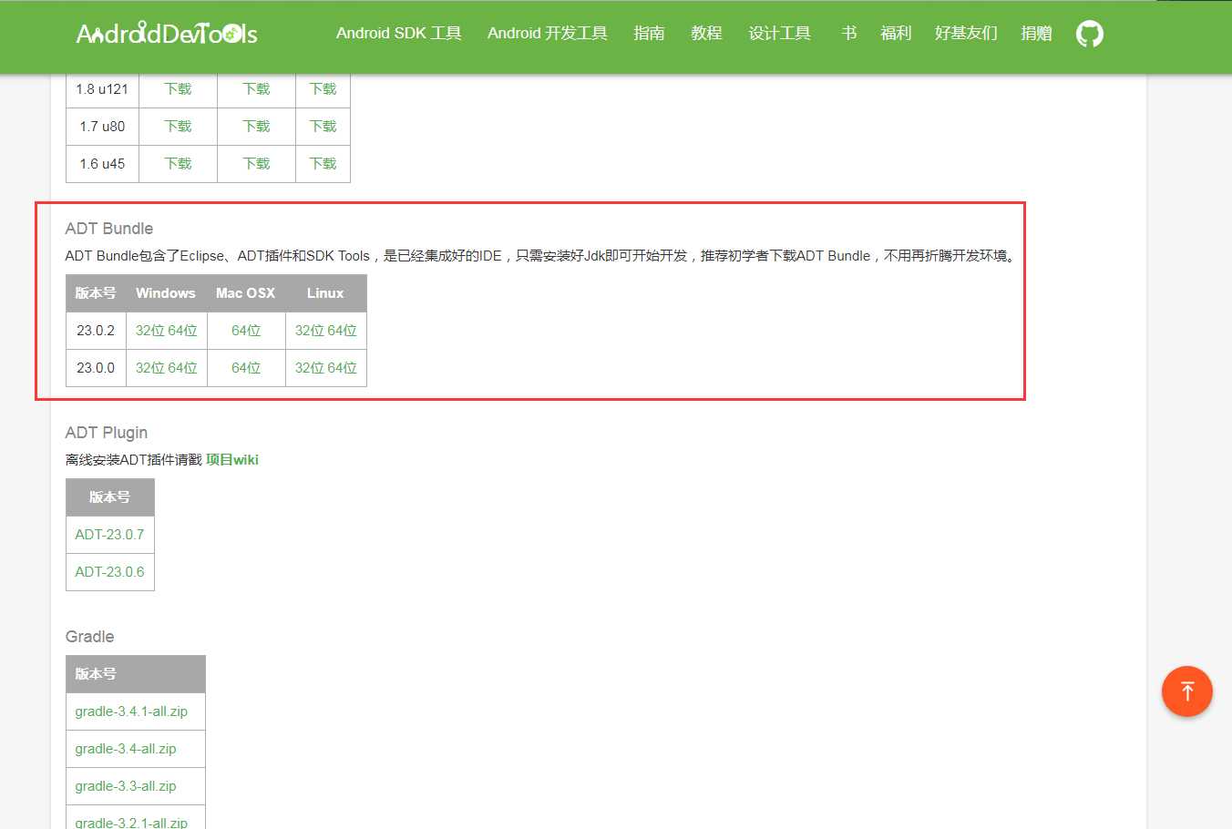1232x829 pixels.
Task: Open 设计工具 navigation item
Action: pos(779,34)
